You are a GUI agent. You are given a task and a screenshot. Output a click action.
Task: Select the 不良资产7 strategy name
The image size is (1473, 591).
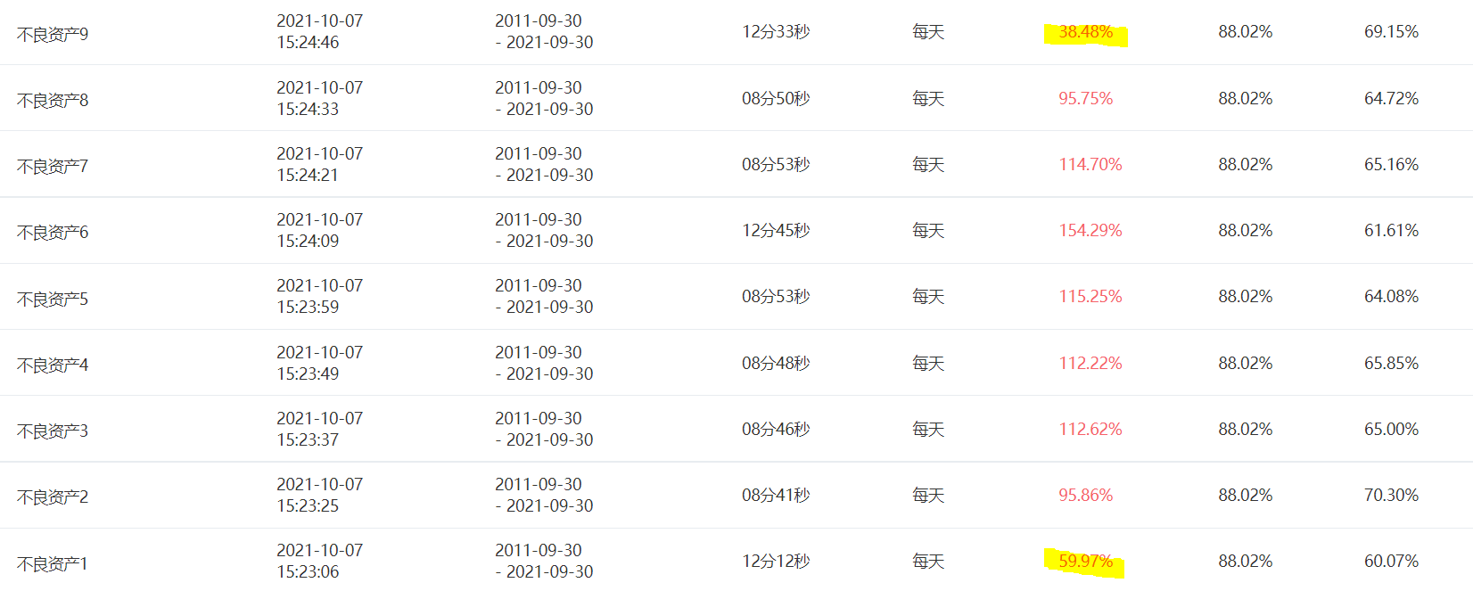click(53, 167)
